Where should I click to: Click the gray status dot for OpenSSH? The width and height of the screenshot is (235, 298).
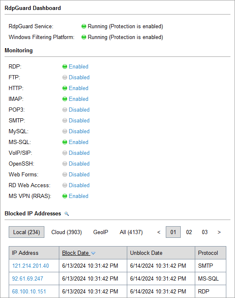pyautogui.click(x=65, y=164)
